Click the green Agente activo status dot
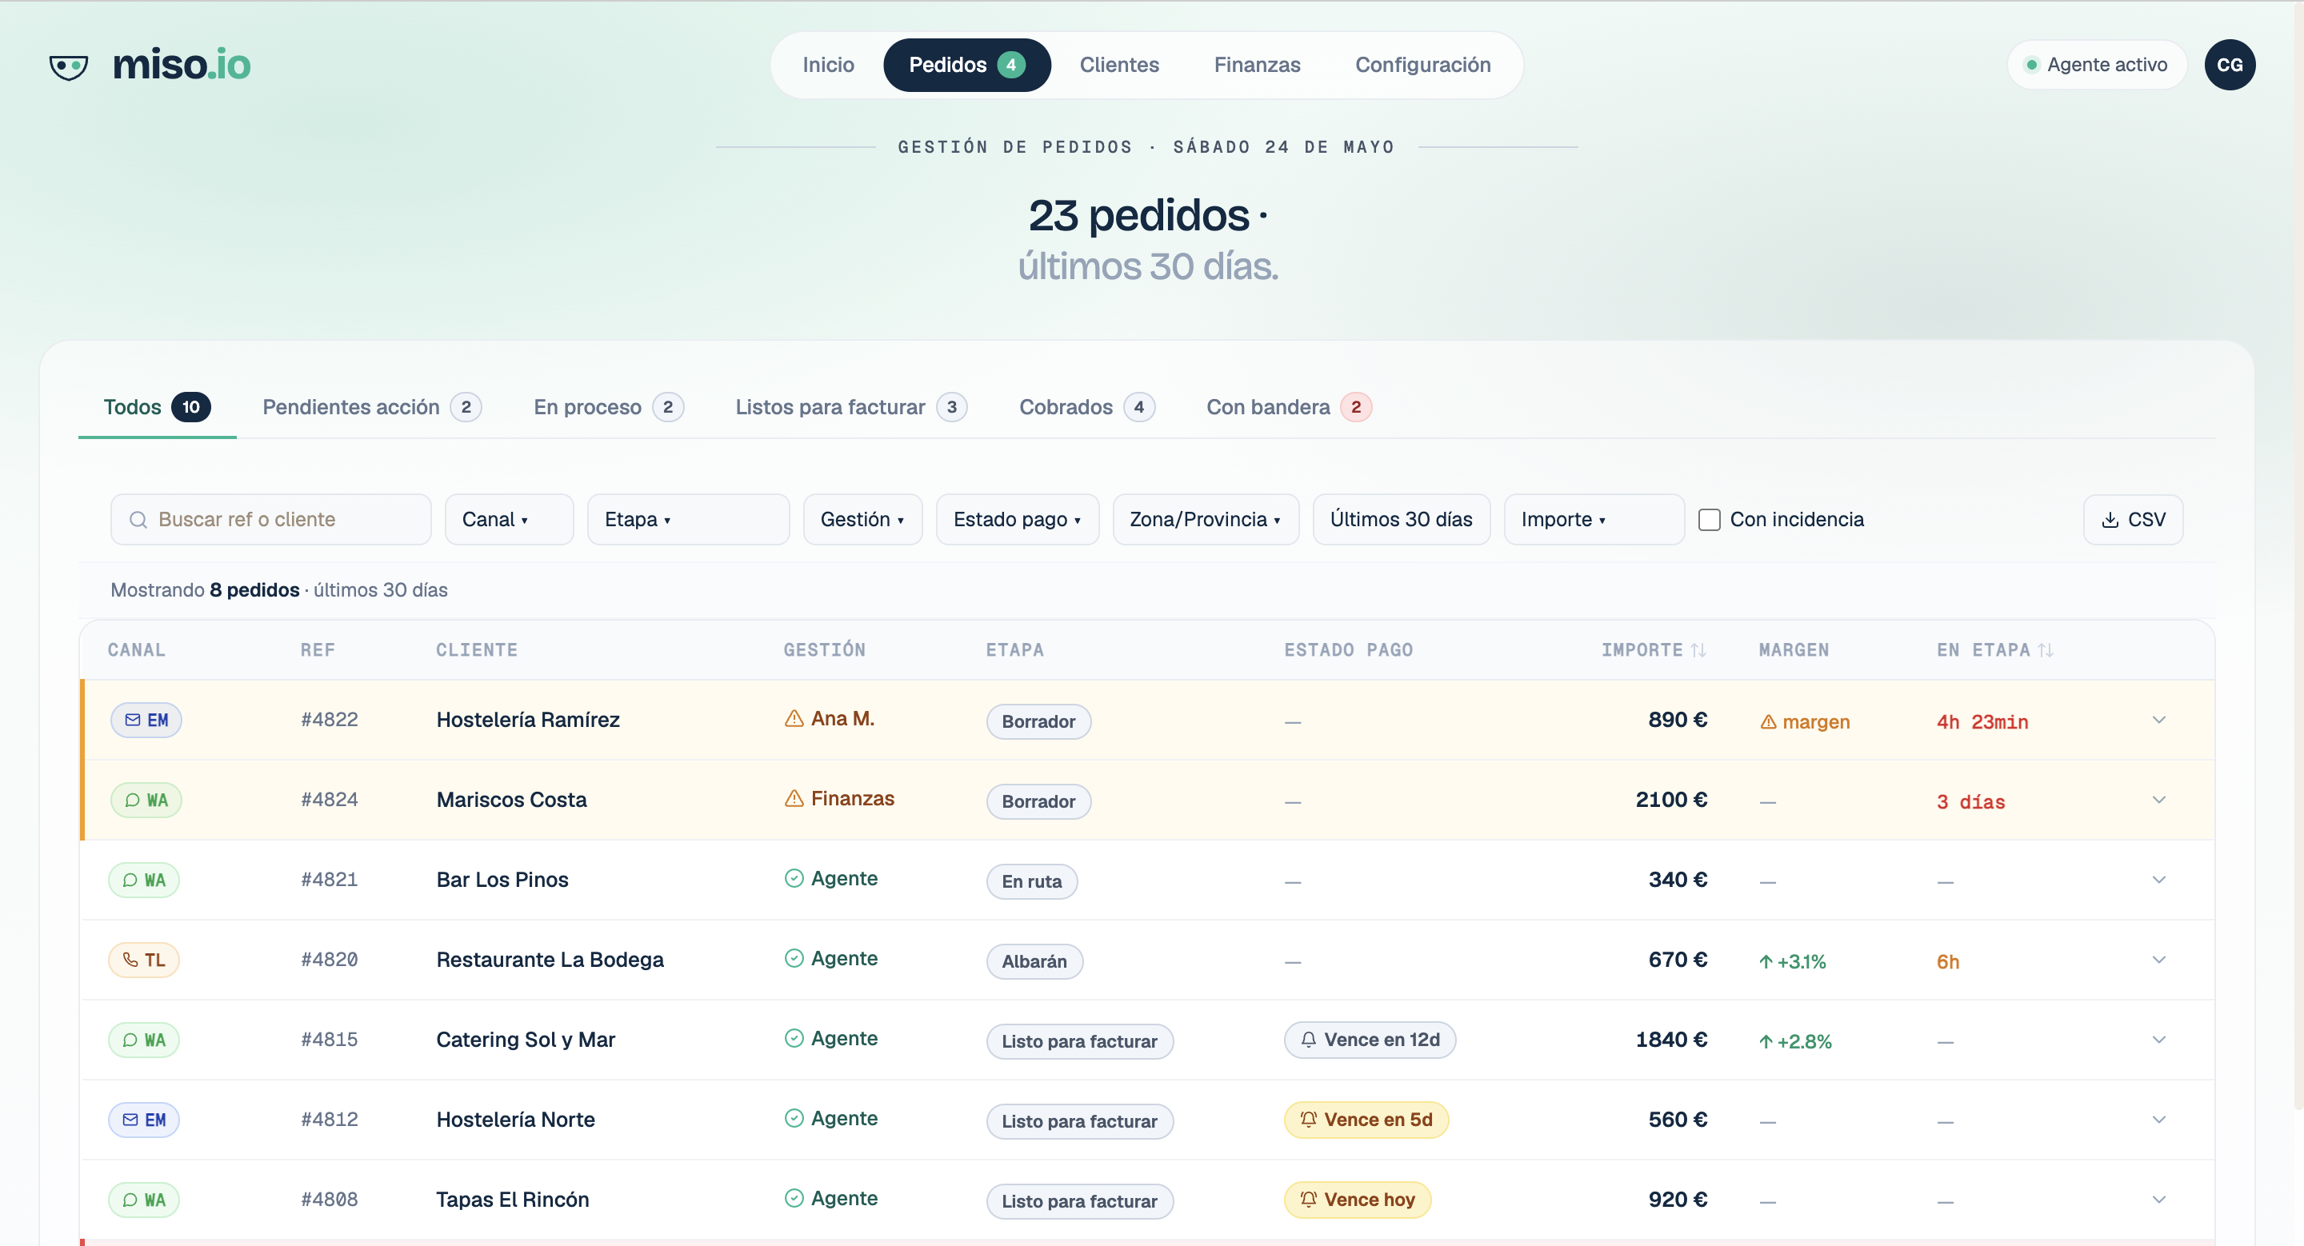2304x1246 pixels. point(2031,64)
